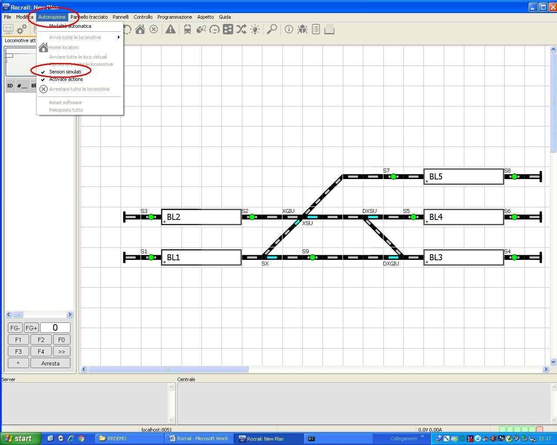Image resolution: width=557 pixels, height=445 pixels.
Task: Click the FG- button
Action: (15, 328)
